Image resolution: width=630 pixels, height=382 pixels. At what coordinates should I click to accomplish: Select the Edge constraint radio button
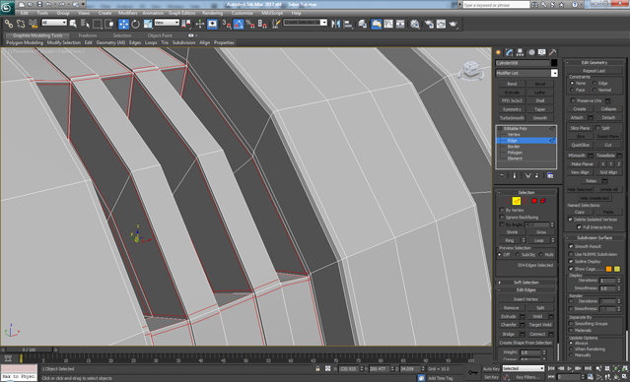(595, 83)
